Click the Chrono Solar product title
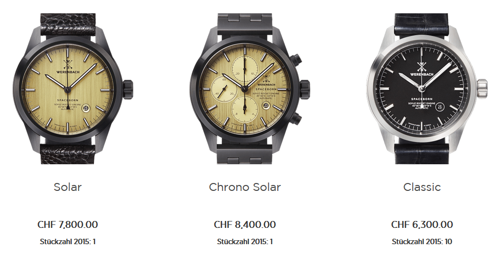Viewport: 501px width, 256px height. 245,187
